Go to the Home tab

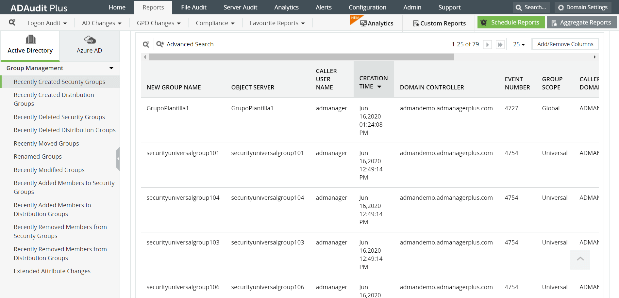117,7
